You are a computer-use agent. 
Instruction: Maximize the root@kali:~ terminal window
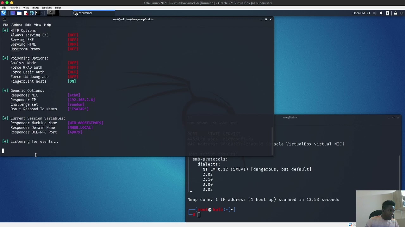pyautogui.click(x=393, y=117)
